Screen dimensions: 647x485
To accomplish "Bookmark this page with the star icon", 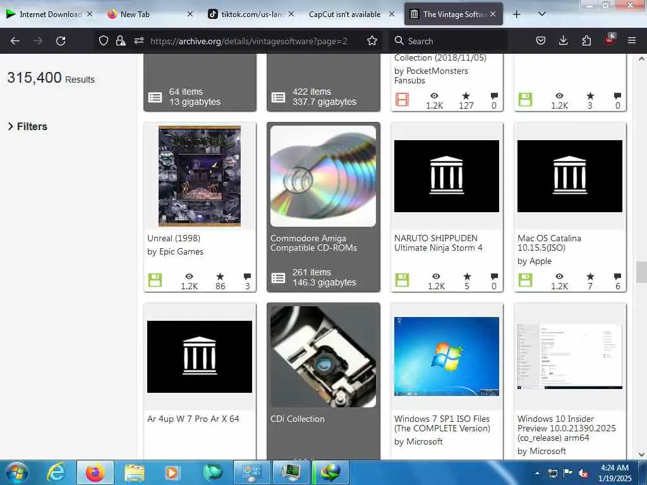I will pos(372,40).
